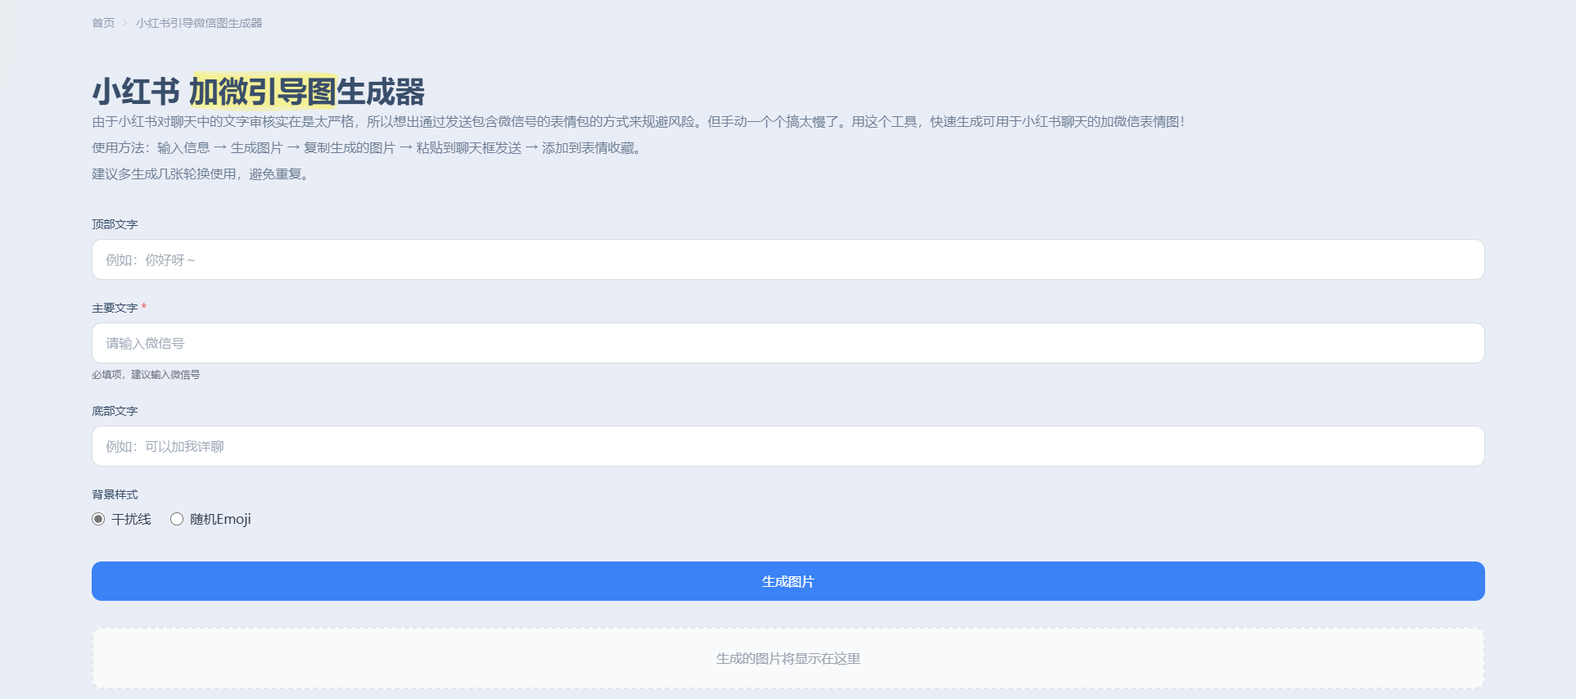
Task: Click the 生成图片 button
Action: click(788, 581)
